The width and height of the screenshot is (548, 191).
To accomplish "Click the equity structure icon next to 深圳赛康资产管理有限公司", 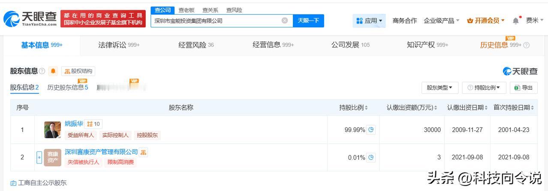I will (x=144, y=152).
